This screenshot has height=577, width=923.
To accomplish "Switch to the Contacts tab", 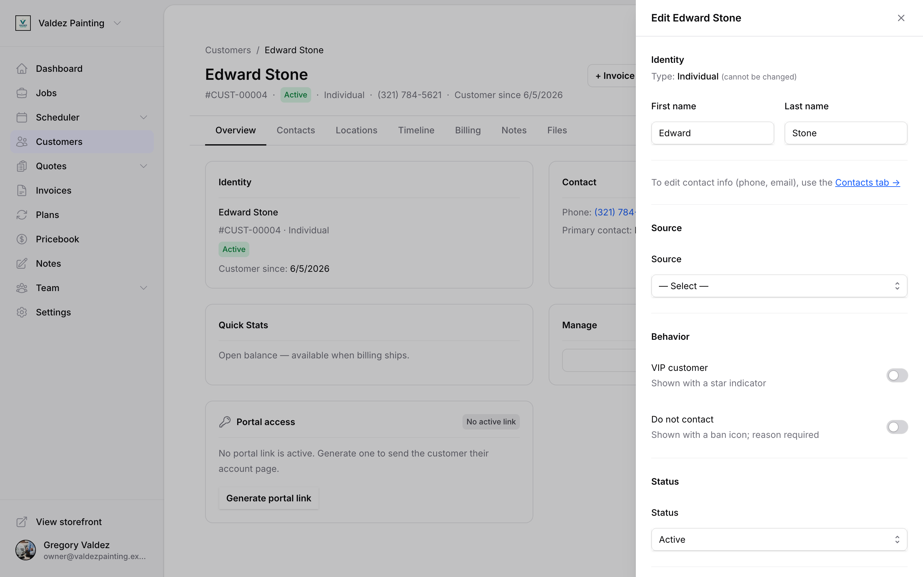I will click(x=295, y=130).
